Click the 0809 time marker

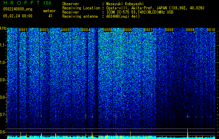click(x=190, y=30)
